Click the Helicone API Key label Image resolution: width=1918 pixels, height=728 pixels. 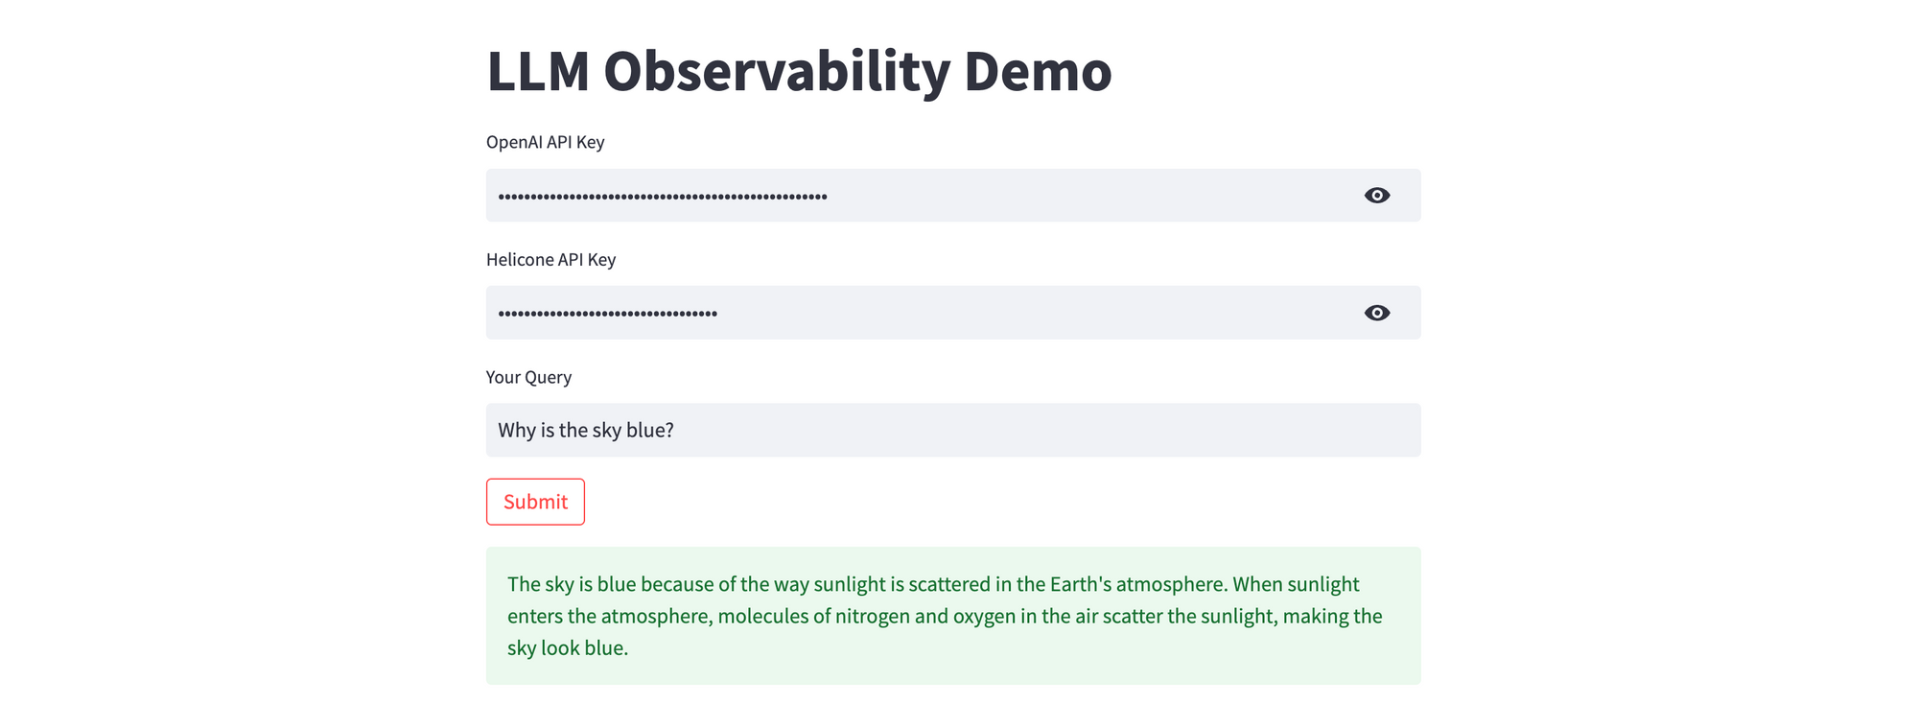[550, 259]
